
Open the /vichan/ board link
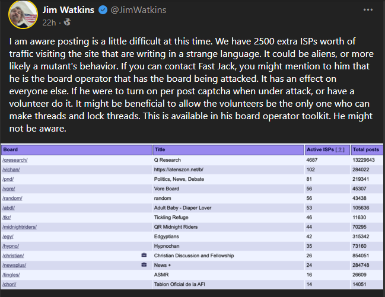coord(11,170)
